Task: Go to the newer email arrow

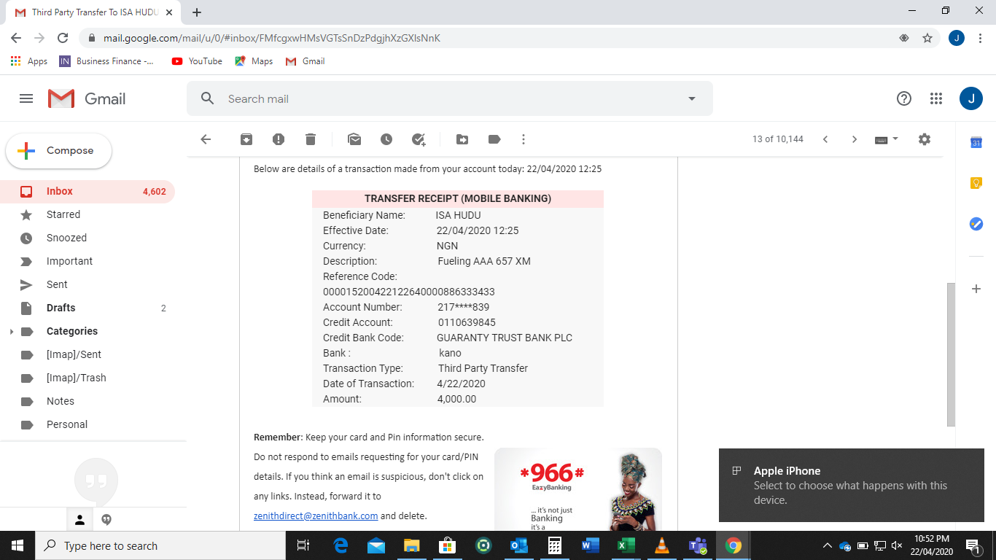Action: 825,139
